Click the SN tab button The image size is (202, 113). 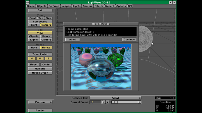click(x=130, y=6)
